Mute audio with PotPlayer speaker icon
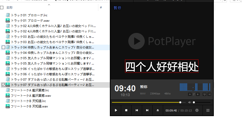242x123 pixels. point(190,102)
